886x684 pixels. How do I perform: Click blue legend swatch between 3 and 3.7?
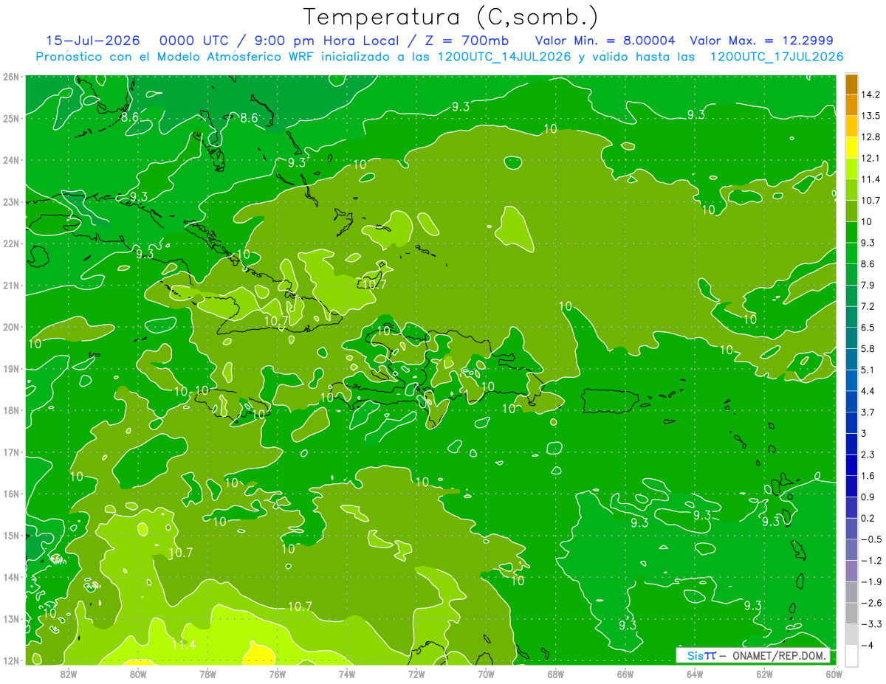851,423
